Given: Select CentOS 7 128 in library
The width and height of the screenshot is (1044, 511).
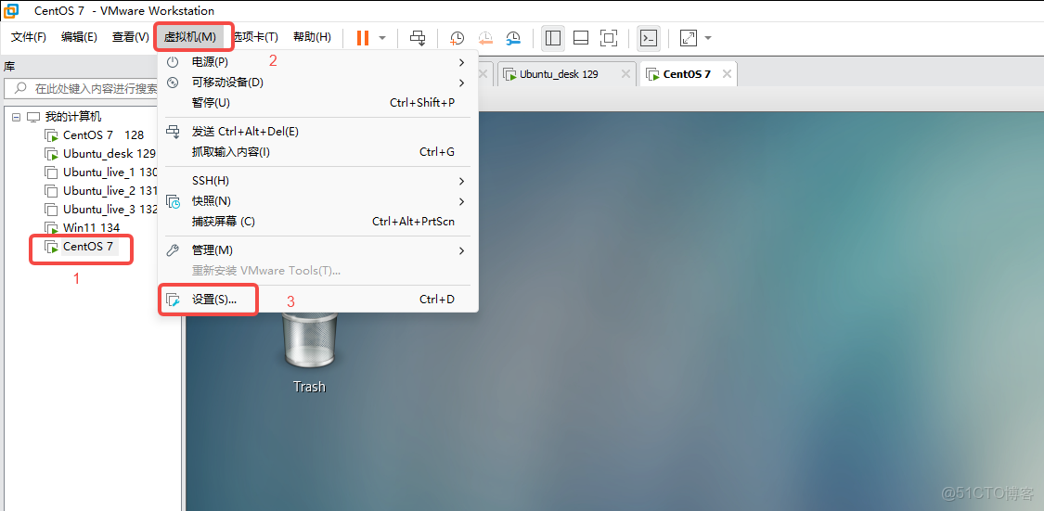Looking at the screenshot, I should point(103,135).
